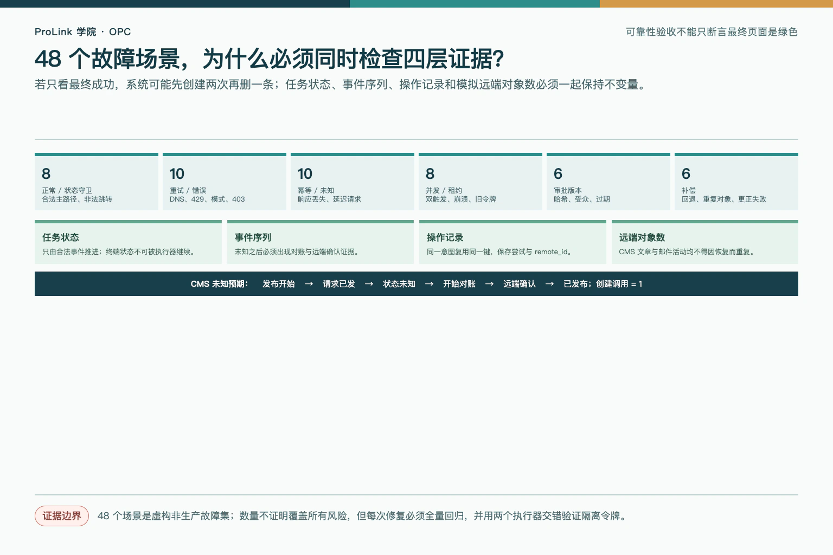Click the '证据边界' pill badge

62,516
